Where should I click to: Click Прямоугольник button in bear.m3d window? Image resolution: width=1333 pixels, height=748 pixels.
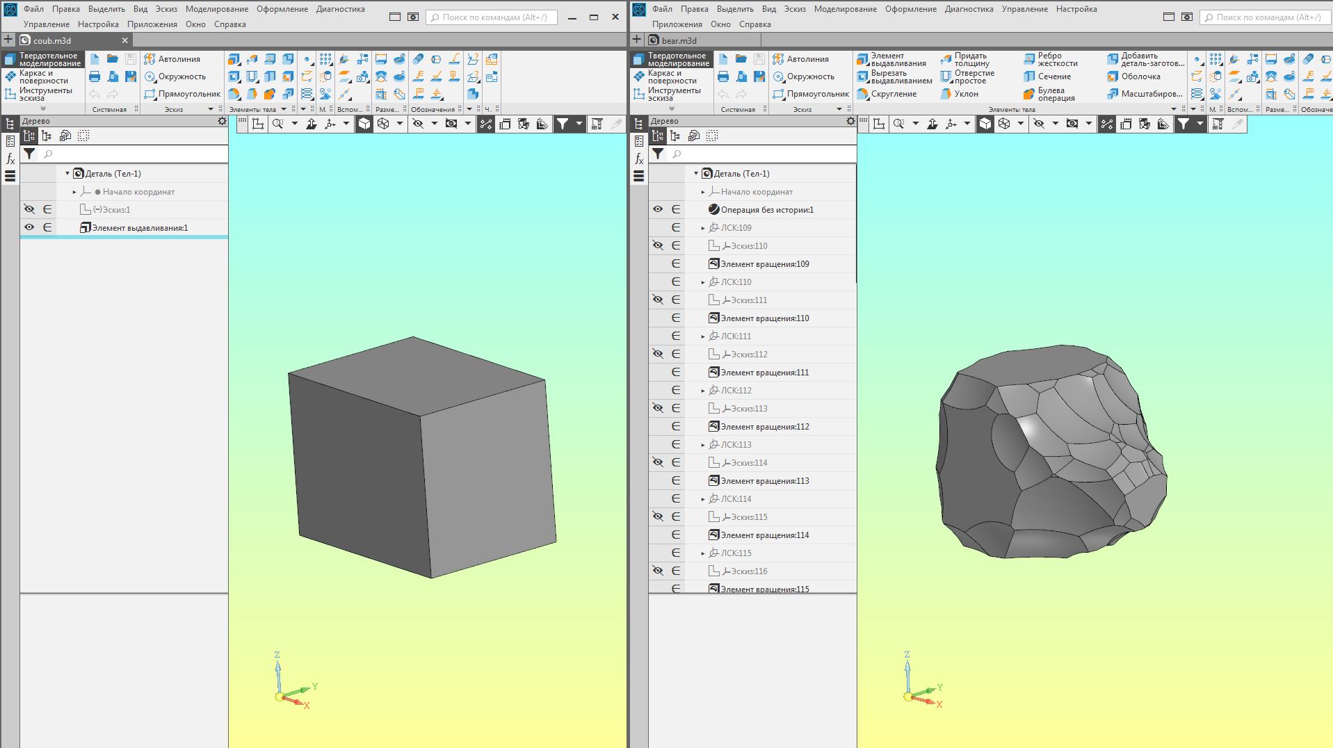811,94
